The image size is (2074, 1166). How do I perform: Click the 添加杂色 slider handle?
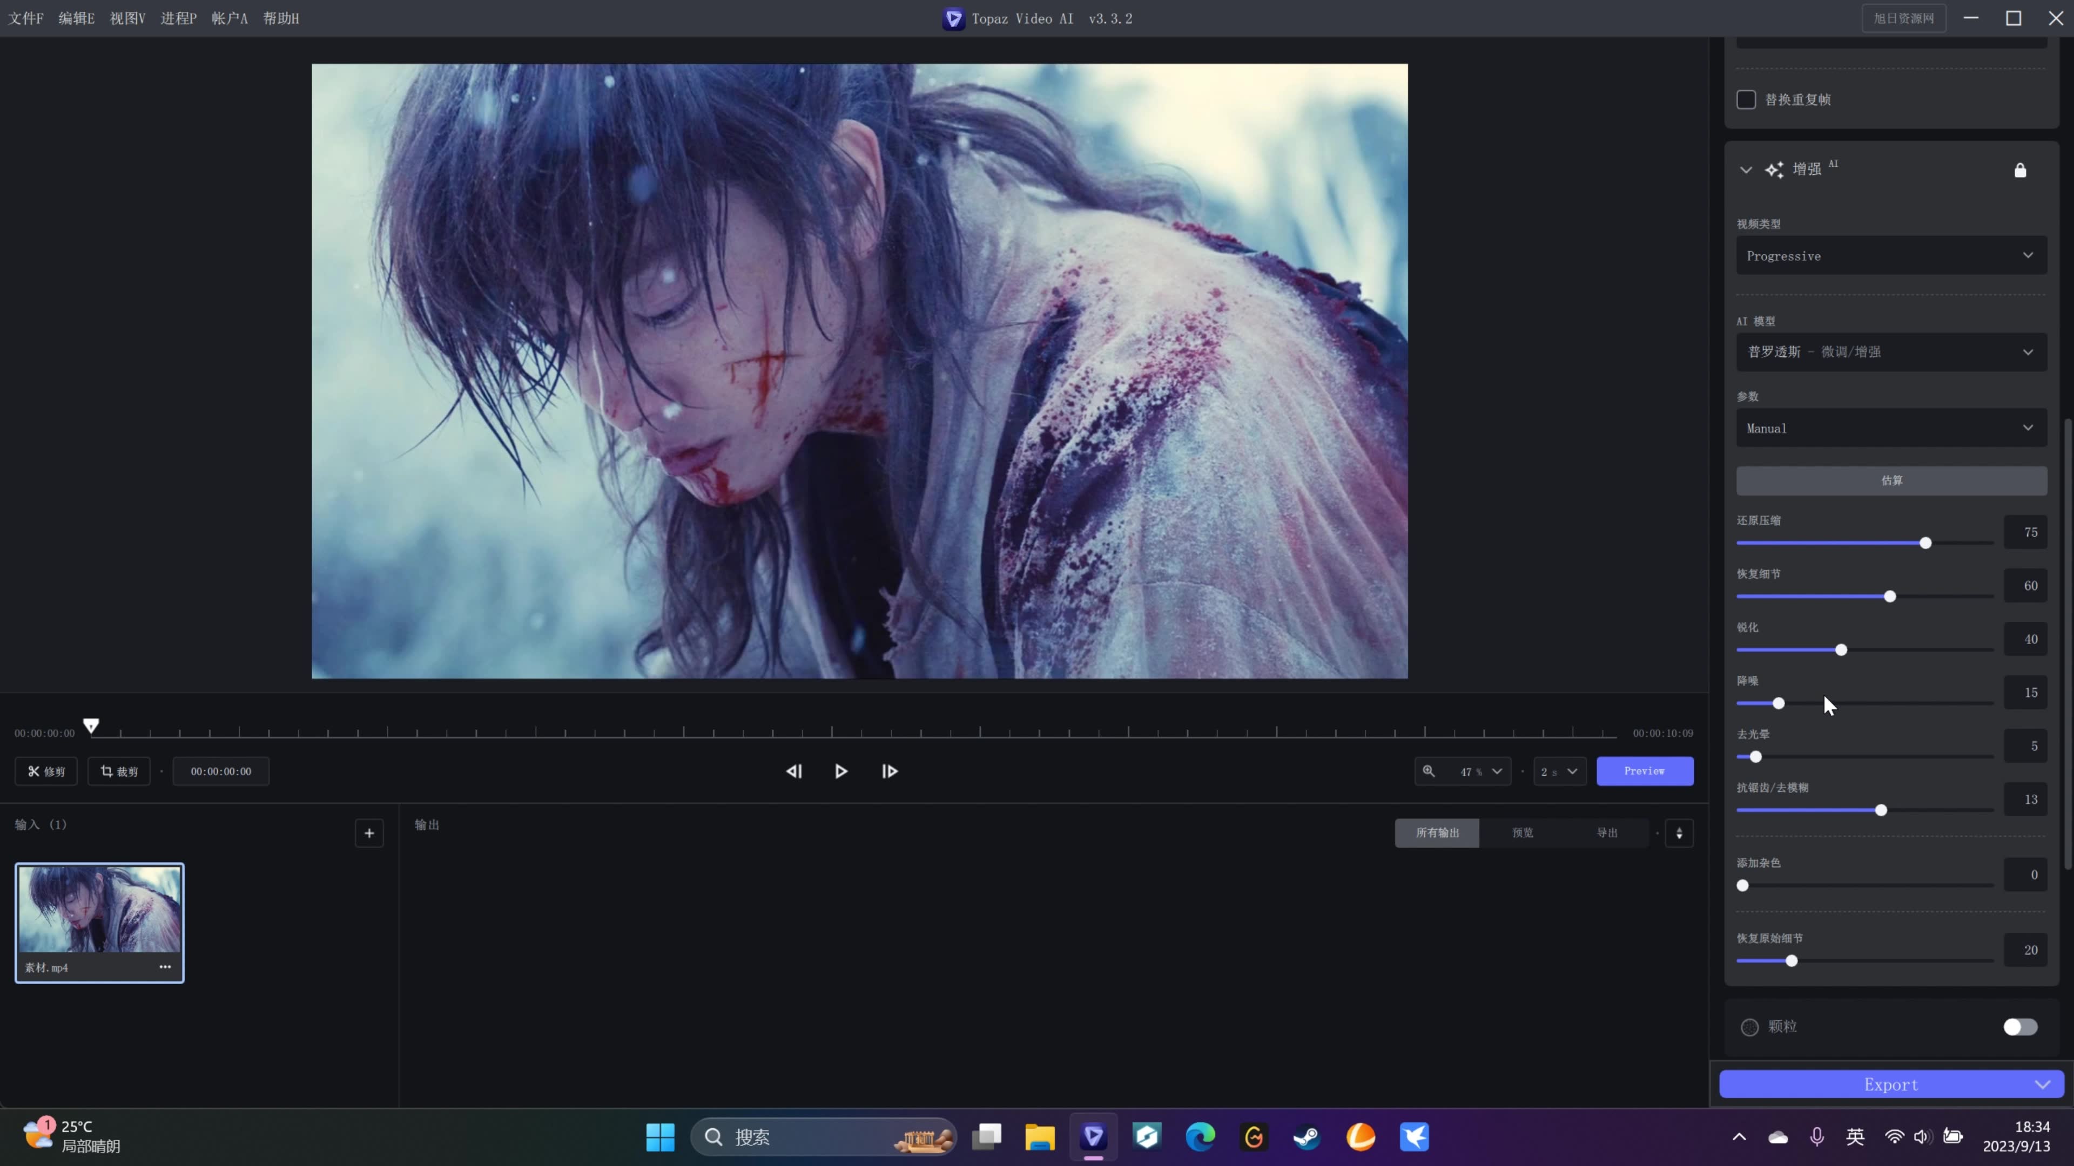click(x=1743, y=885)
